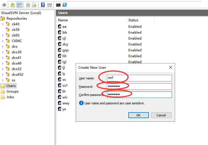Expand the dcs39 repository node
The width and height of the screenshot is (208, 145).
coord(3,52)
